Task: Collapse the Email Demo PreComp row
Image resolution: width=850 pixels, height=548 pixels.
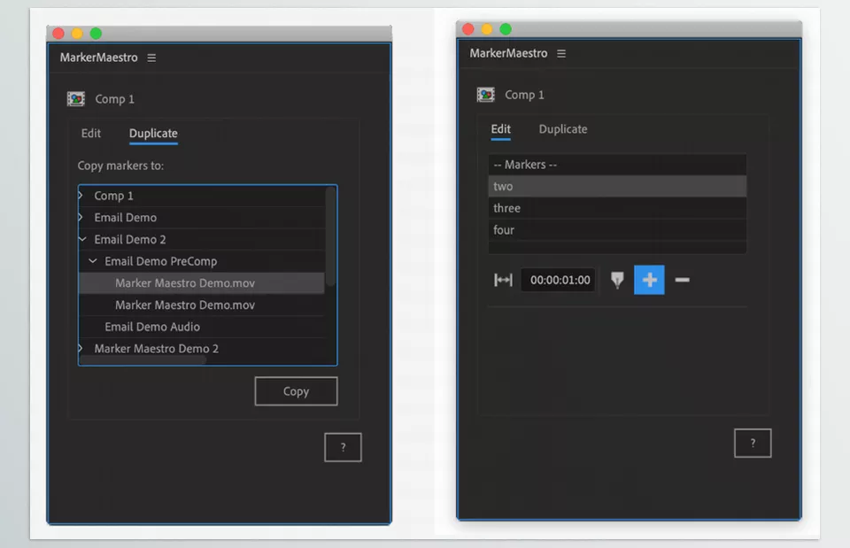Action: [x=93, y=261]
